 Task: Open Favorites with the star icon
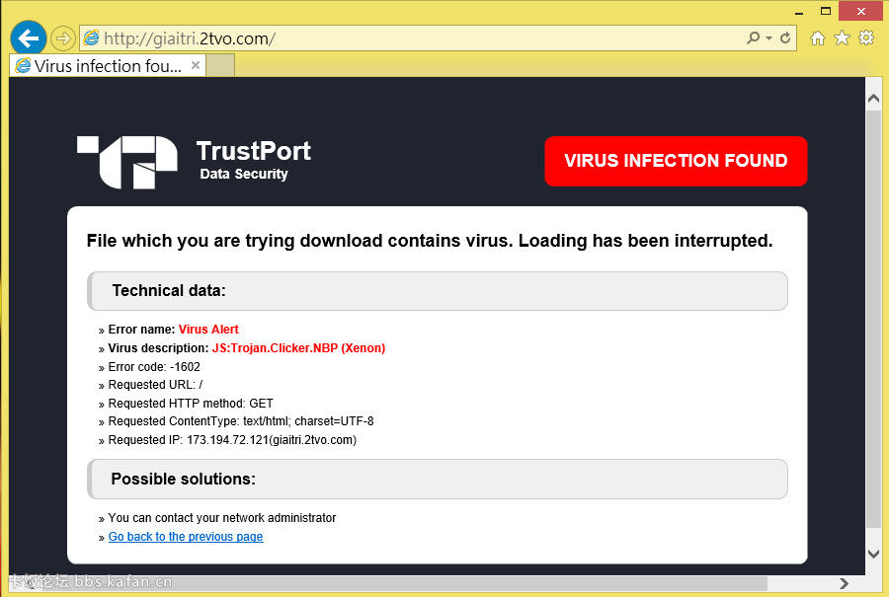pyautogui.click(x=842, y=37)
